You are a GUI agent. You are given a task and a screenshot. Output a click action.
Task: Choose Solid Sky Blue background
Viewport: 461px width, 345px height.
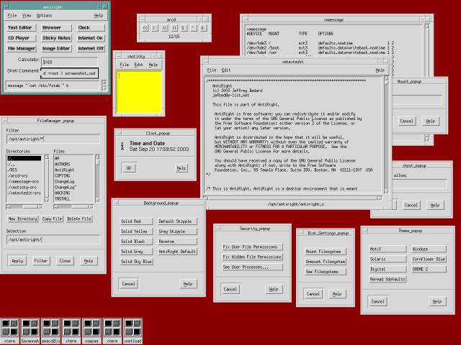point(135,262)
